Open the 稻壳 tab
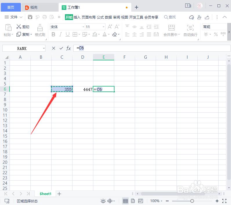 click(39, 7)
